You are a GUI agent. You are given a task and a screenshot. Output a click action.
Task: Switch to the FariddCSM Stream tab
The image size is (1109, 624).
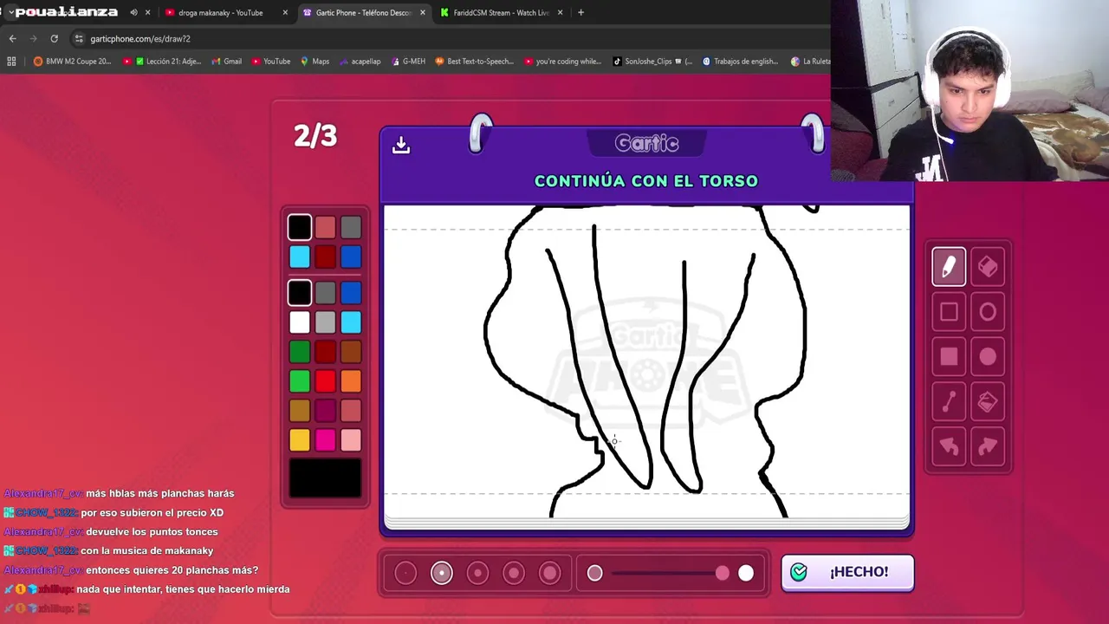[501, 12]
